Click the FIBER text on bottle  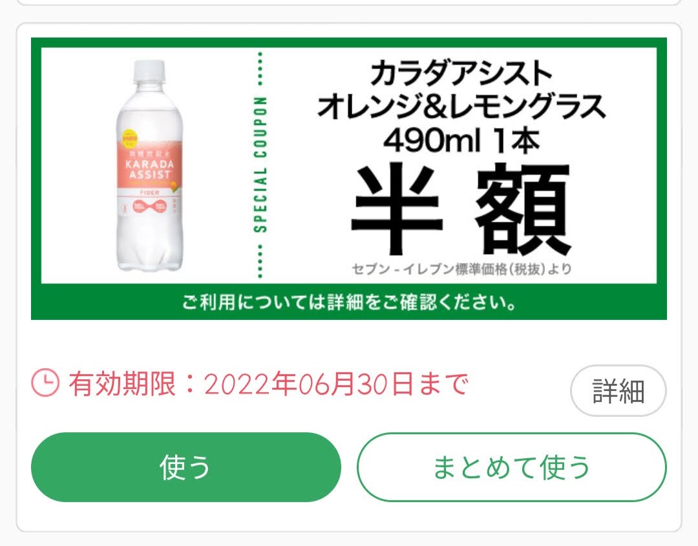pos(149,193)
